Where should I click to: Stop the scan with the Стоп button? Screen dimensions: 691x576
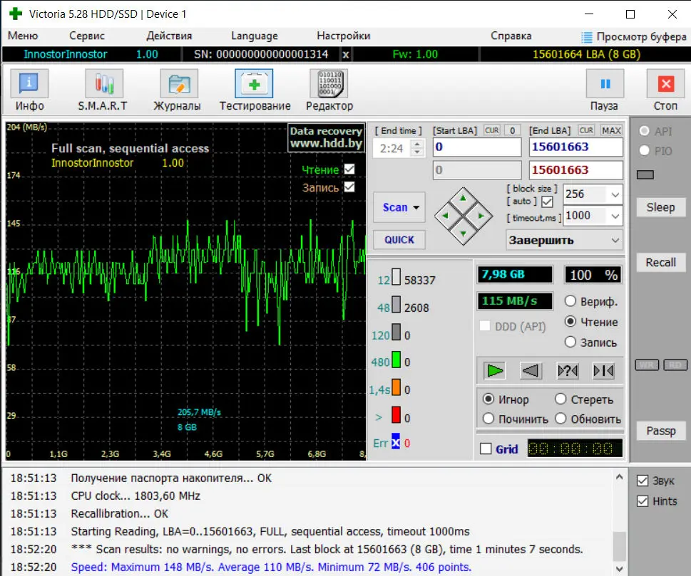(x=665, y=90)
